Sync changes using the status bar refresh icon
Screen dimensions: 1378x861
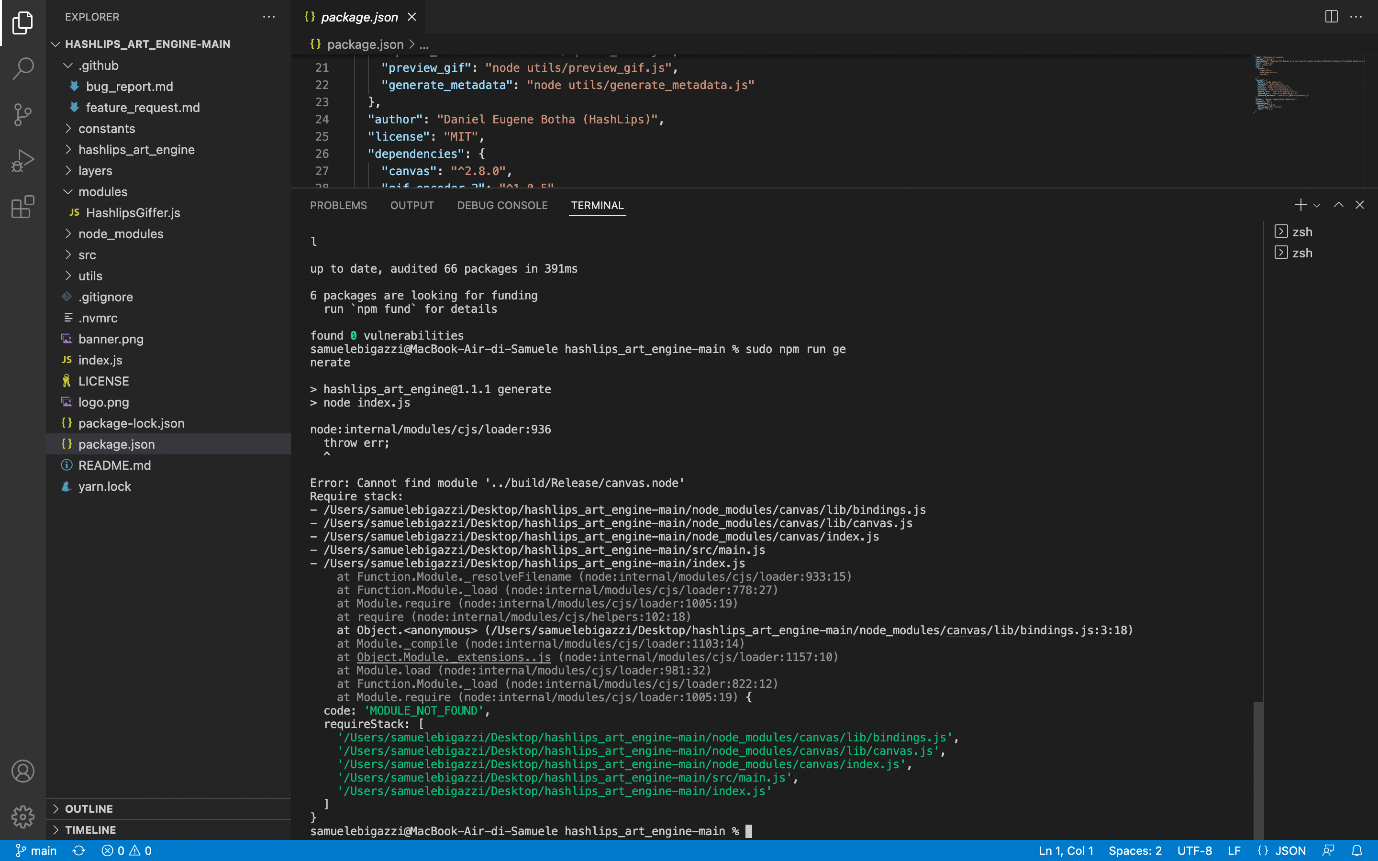78,850
